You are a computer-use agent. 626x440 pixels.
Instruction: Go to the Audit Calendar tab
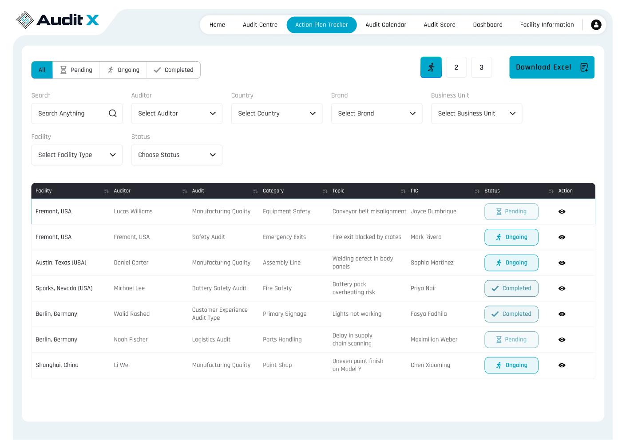click(x=385, y=25)
